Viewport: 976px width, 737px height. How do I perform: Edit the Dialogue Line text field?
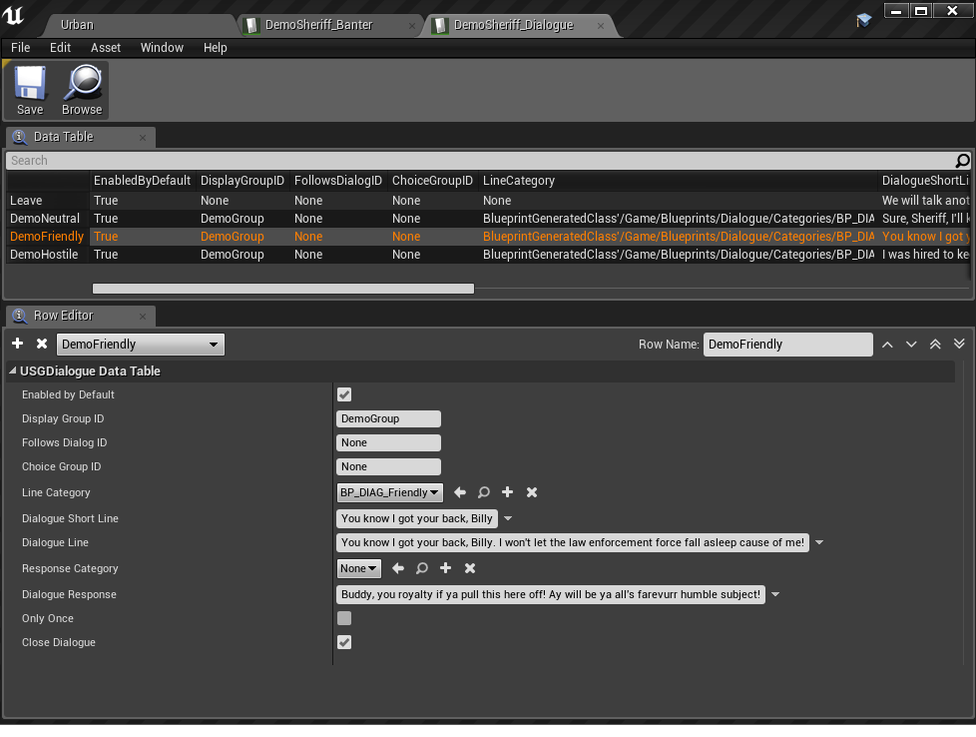coord(573,542)
